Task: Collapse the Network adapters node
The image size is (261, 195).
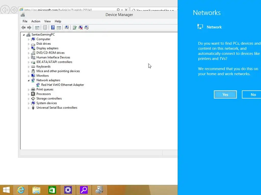Action: [29, 80]
